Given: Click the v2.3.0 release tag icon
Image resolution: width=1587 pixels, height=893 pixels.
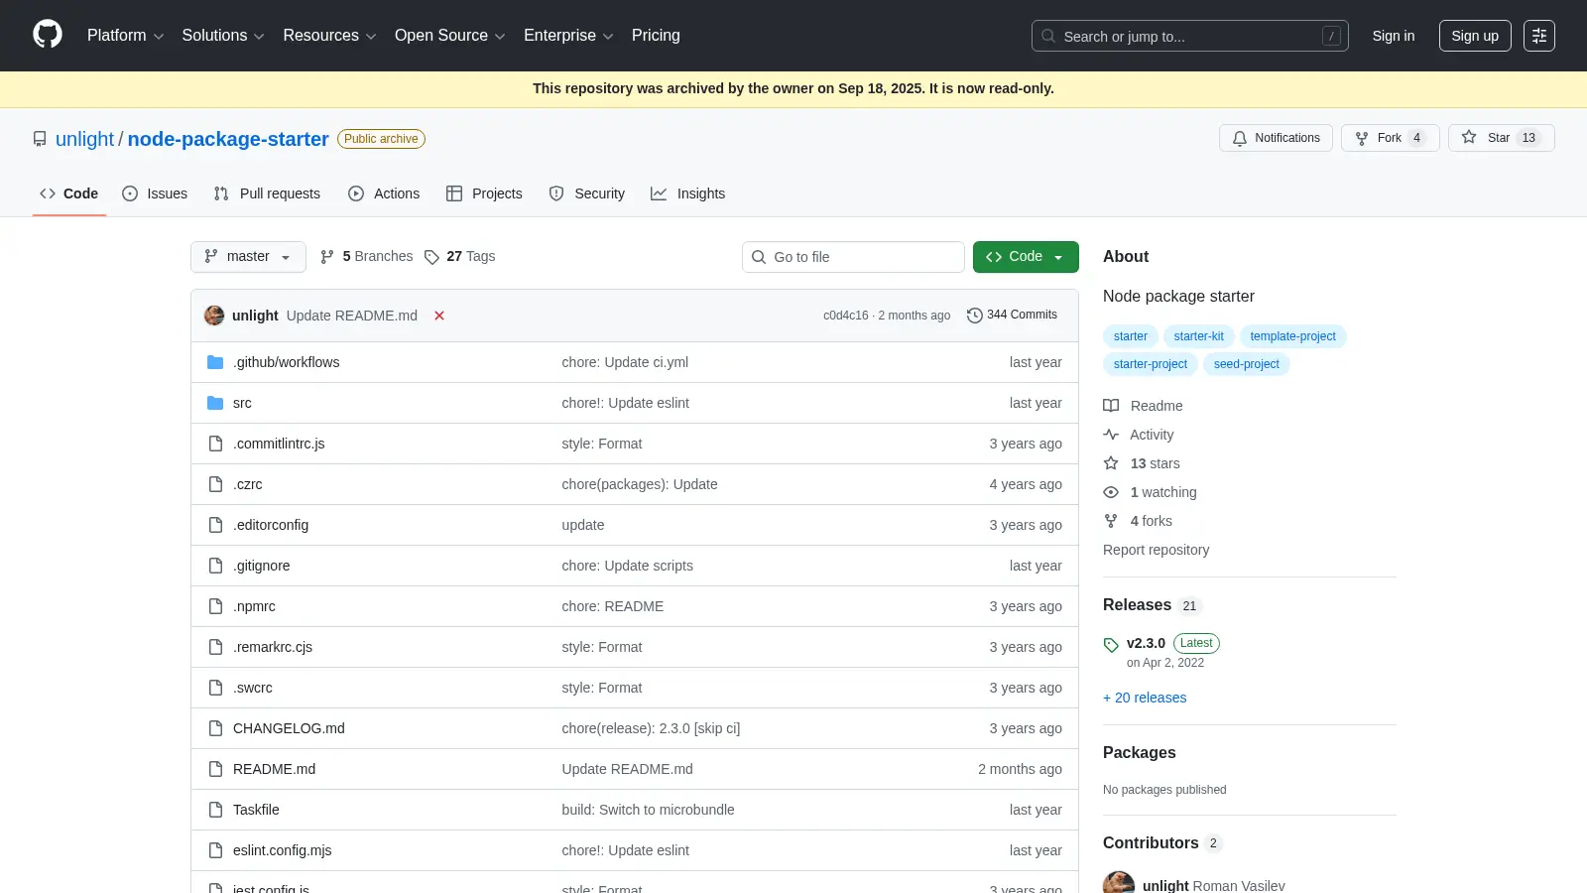Looking at the screenshot, I should point(1111,645).
